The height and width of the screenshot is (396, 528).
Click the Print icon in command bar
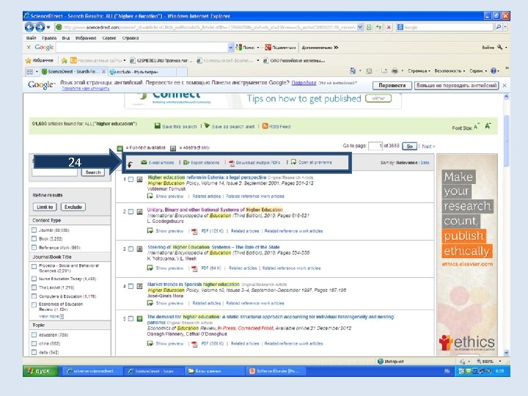pyautogui.click(x=395, y=70)
